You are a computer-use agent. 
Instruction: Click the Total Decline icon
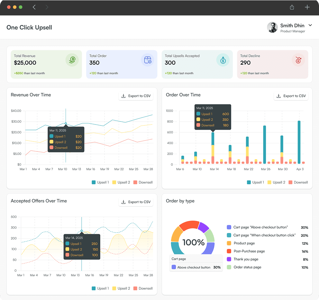(298, 60)
